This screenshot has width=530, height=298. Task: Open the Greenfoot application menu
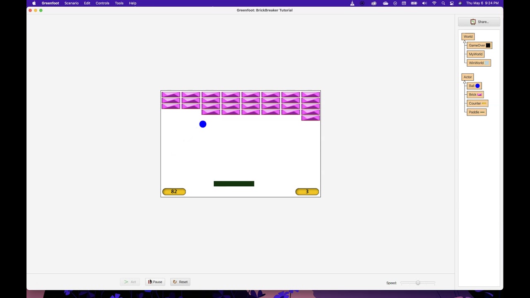[x=50, y=3]
